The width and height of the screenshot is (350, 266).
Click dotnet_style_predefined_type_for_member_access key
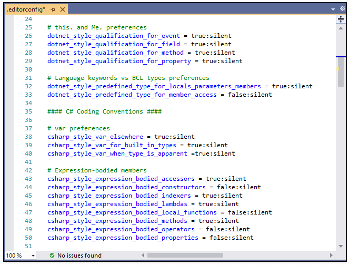click(132, 95)
